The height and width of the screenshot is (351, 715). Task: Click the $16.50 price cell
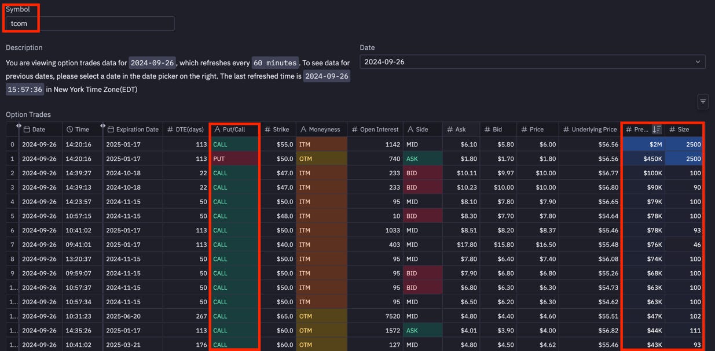pyautogui.click(x=538, y=245)
